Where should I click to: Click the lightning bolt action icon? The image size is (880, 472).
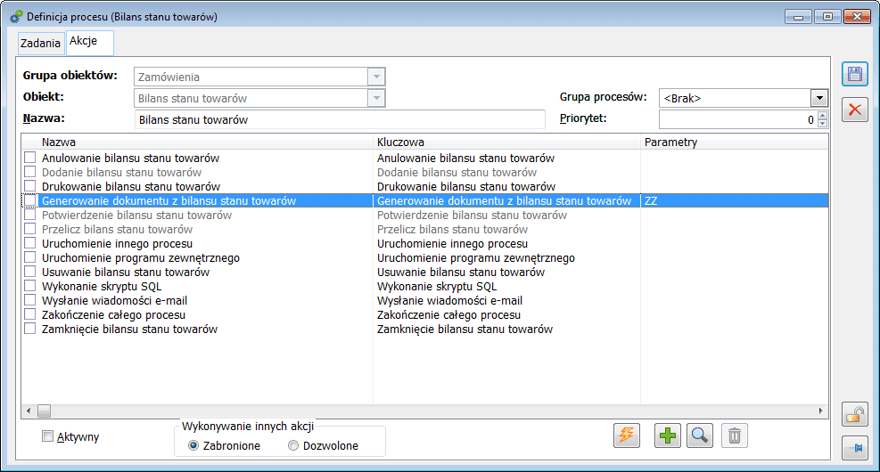click(x=626, y=435)
